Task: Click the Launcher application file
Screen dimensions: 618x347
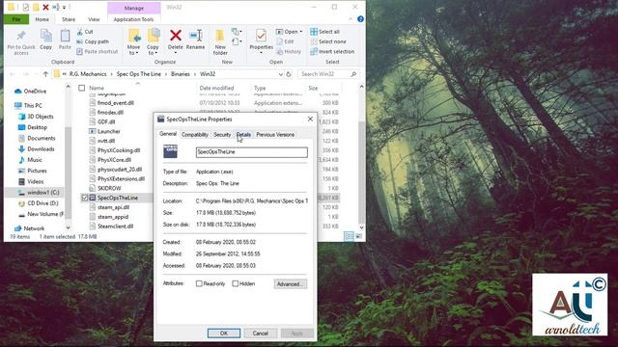Action: point(108,131)
